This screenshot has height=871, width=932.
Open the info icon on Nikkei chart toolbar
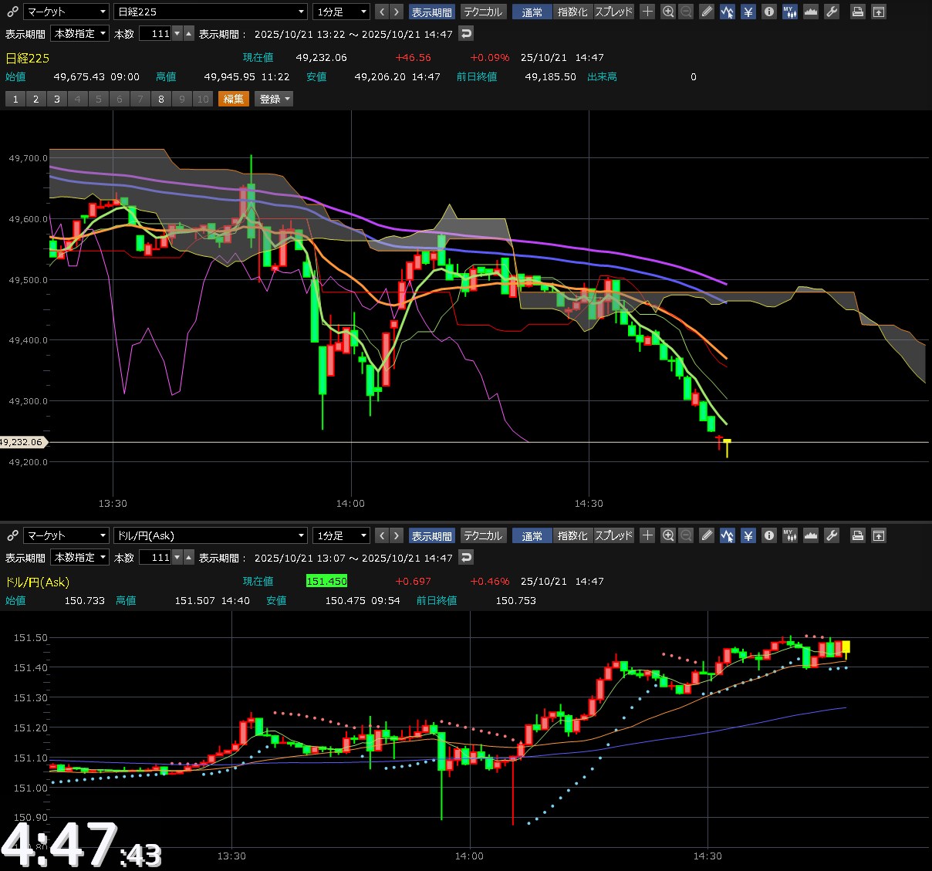(768, 12)
